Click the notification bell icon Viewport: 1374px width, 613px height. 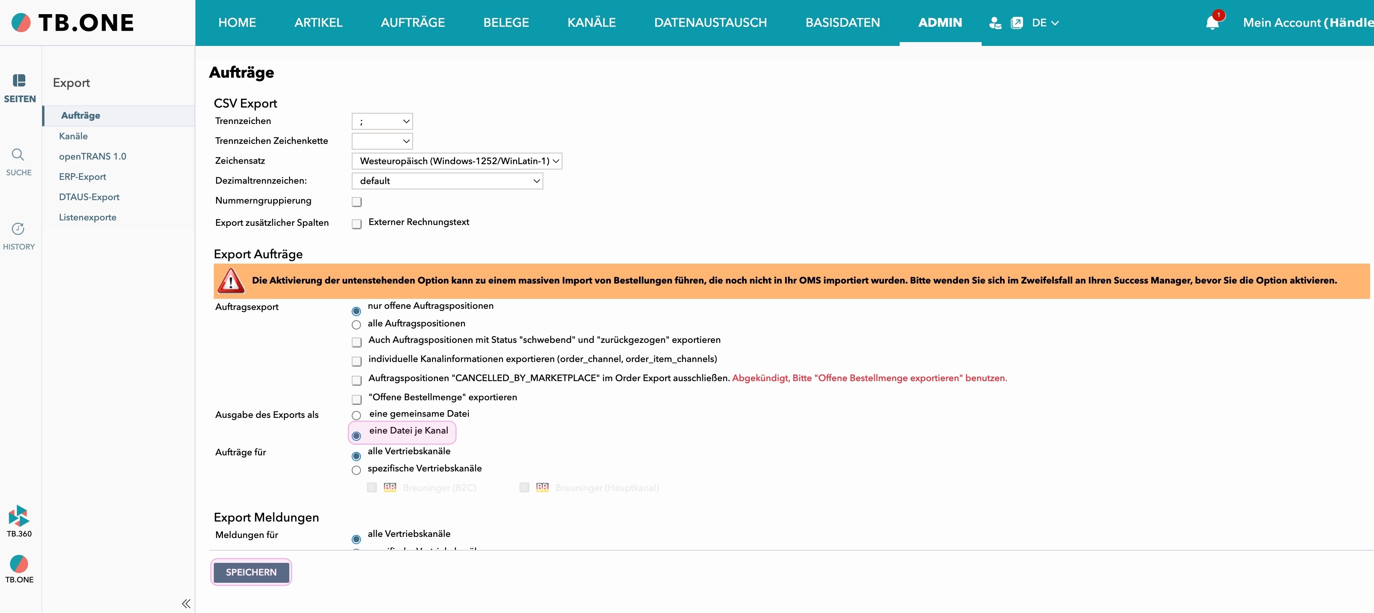1212,23
